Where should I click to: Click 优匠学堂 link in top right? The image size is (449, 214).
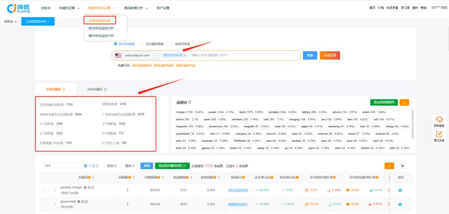pyautogui.click(x=392, y=8)
